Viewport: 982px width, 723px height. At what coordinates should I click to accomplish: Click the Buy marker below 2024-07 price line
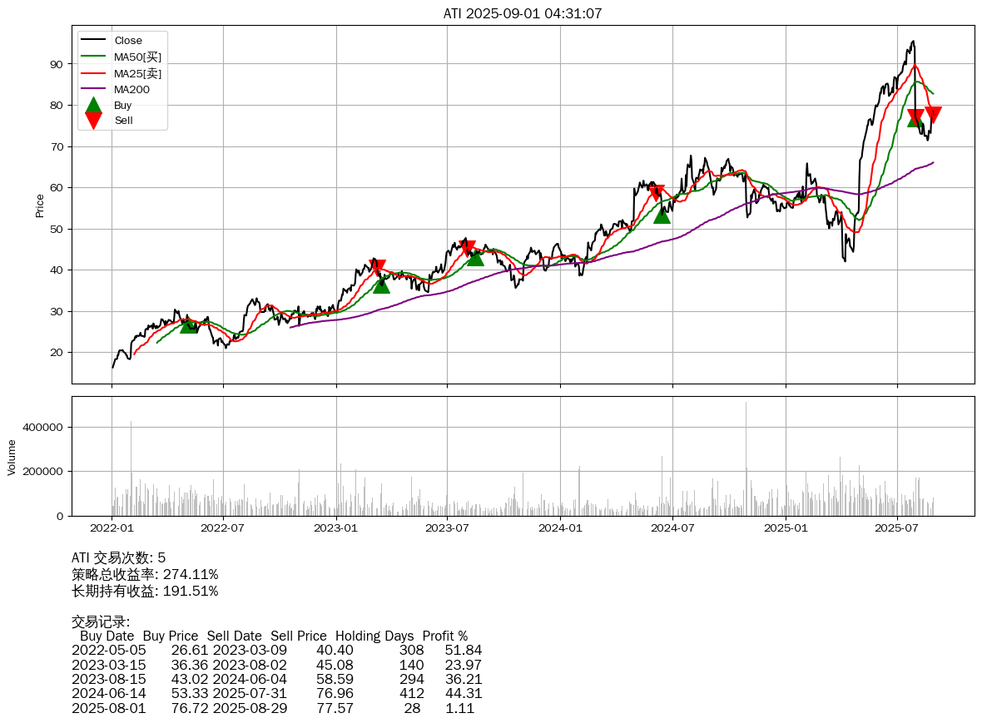(x=662, y=215)
